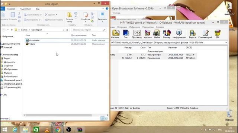
Task: Open Свойства in Explorer ribbon
Action: pyautogui.click(x=86, y=17)
